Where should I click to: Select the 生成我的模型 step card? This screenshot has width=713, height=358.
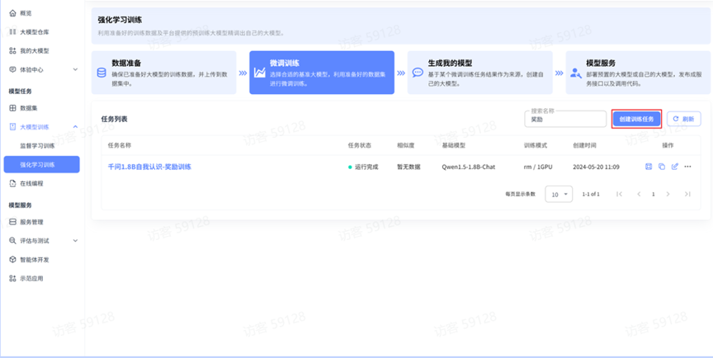479,73
